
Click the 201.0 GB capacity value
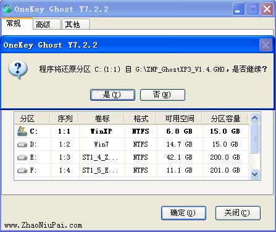pyautogui.click(x=225, y=171)
